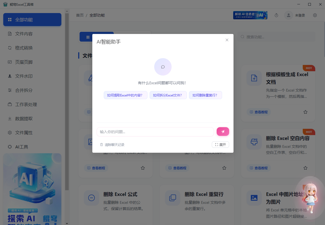Click inside the 输入你的问题 input box
Screen dimensions: 325x225
click(155, 132)
